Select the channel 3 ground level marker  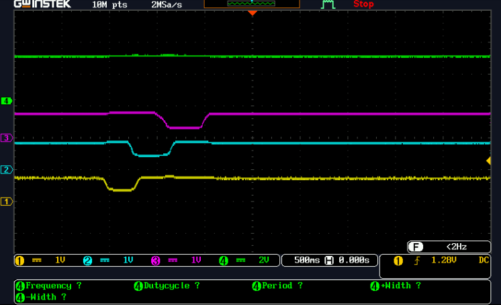[x=7, y=138]
